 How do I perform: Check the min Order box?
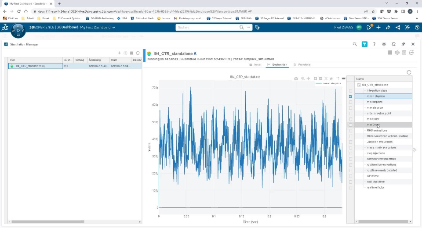click(350, 119)
